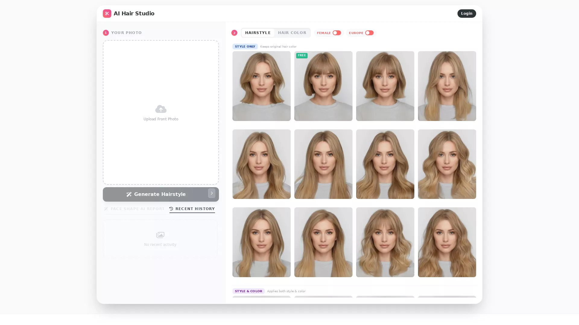The width and height of the screenshot is (579, 325).
Task: Select the hairstyle thumbnail with curtain bangs
Action: tap(385, 86)
